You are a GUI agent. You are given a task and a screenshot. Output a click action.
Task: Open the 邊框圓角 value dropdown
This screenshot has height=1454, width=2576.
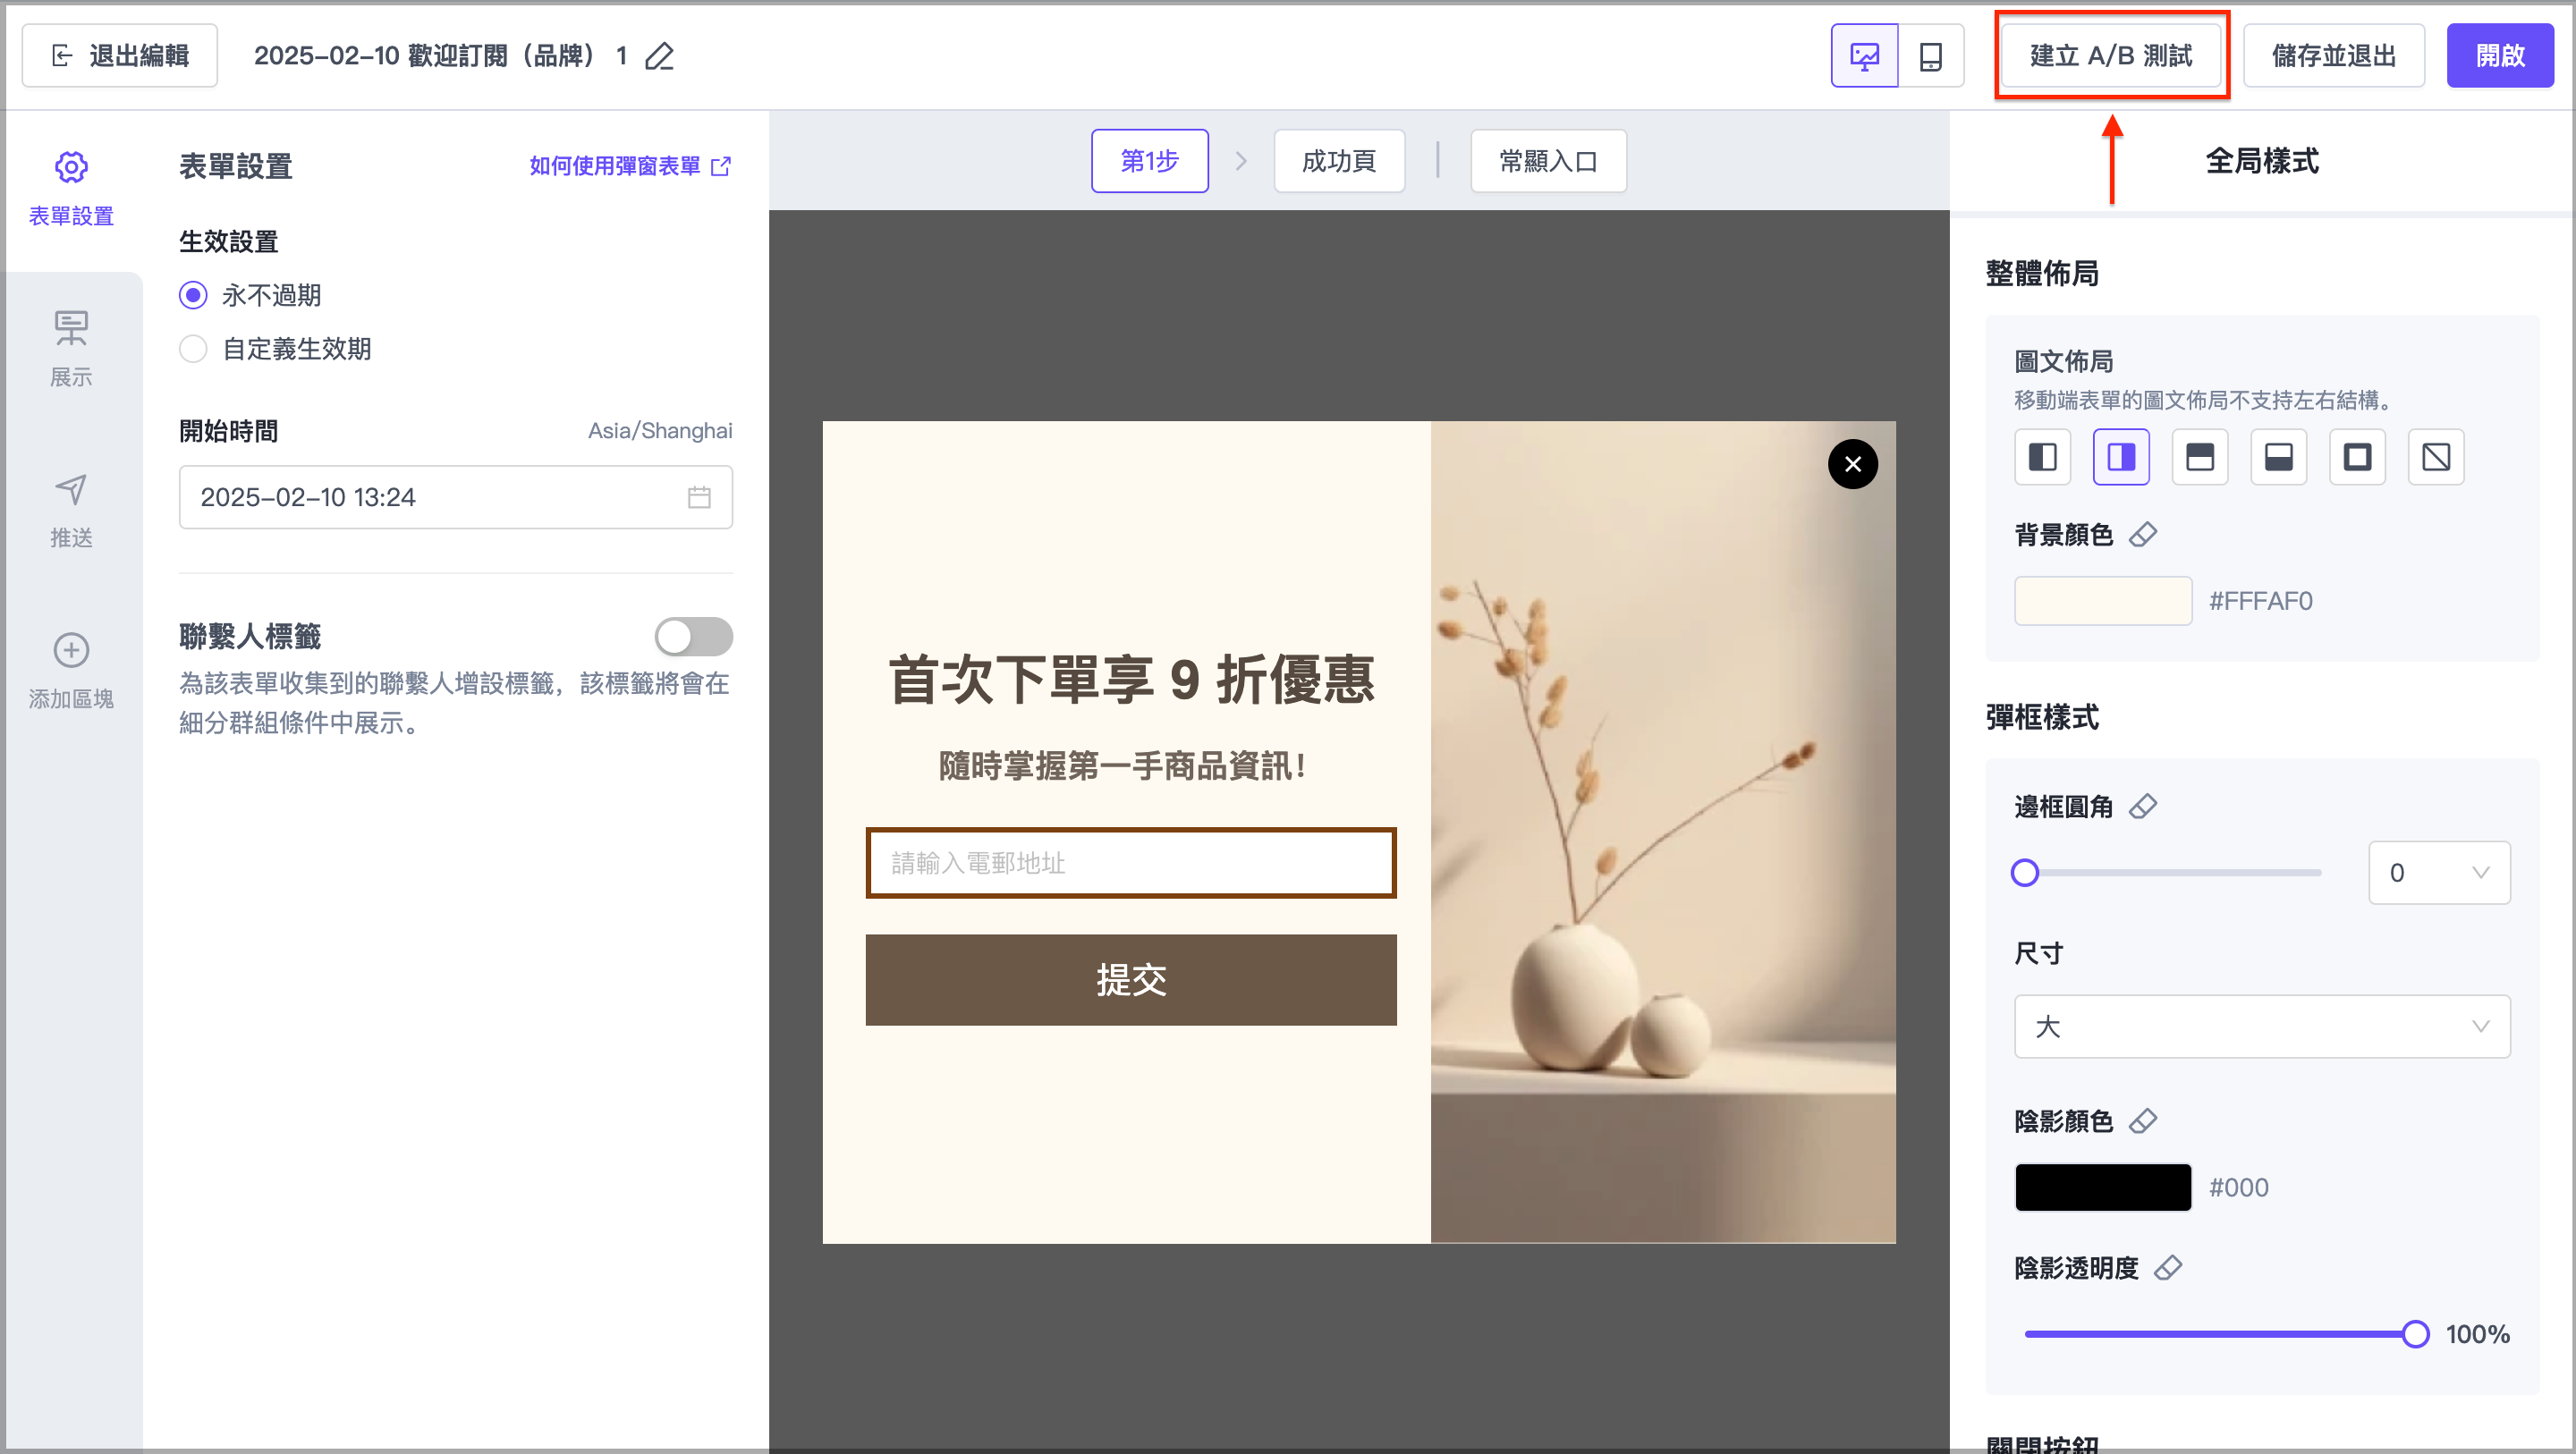(x=2438, y=872)
